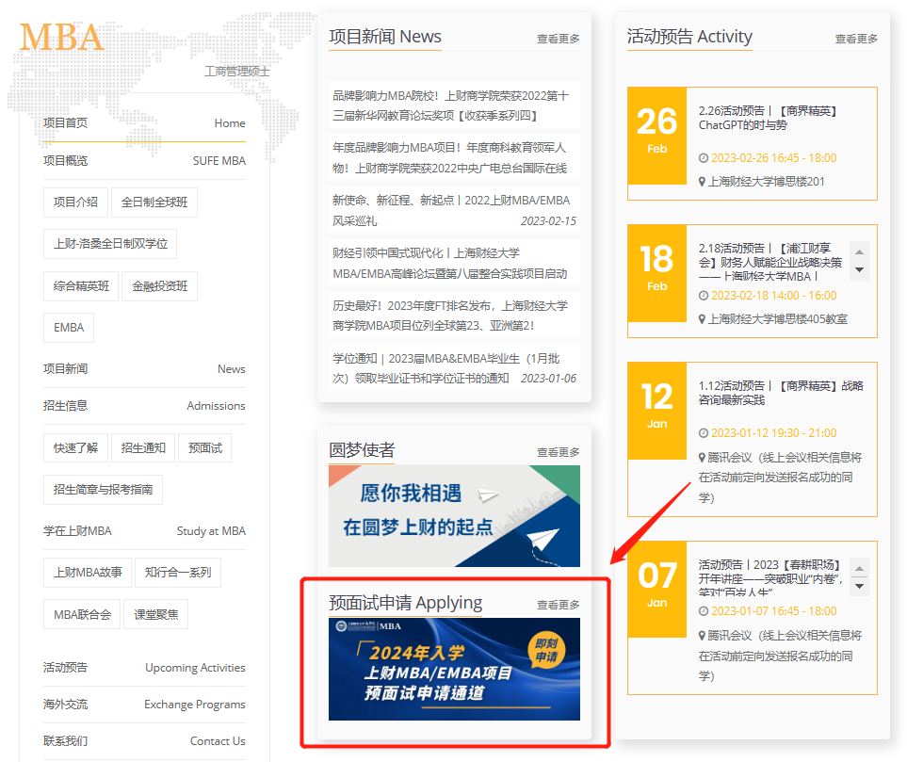Open 招生简章与报考指南
Image resolution: width=907 pixels, height=762 pixels.
pos(103,490)
